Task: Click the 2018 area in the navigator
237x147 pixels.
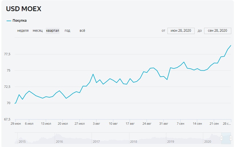Action: tap(133, 141)
